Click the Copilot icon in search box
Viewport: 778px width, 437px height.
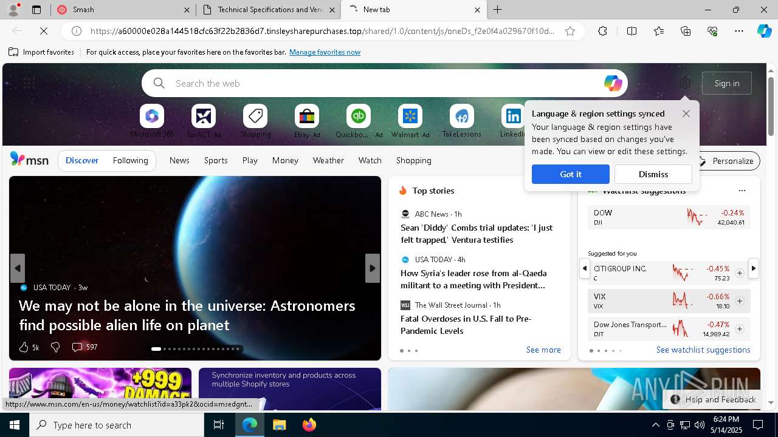613,83
